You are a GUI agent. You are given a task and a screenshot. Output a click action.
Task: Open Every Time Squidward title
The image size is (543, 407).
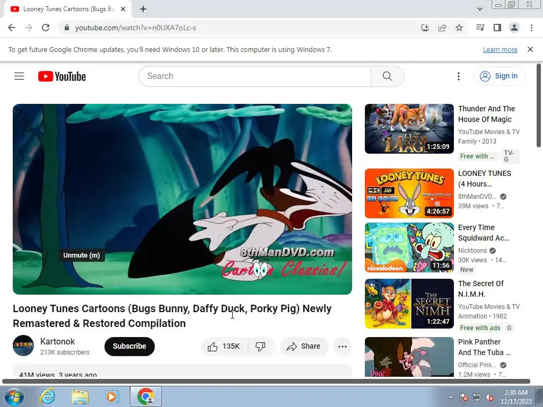(484, 233)
